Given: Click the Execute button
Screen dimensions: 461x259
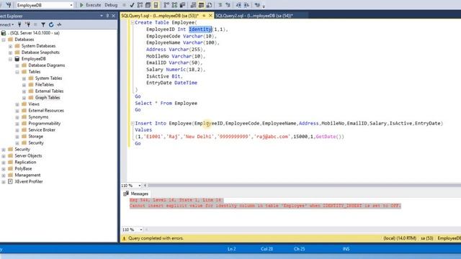Looking at the screenshot, I should tap(90, 5).
